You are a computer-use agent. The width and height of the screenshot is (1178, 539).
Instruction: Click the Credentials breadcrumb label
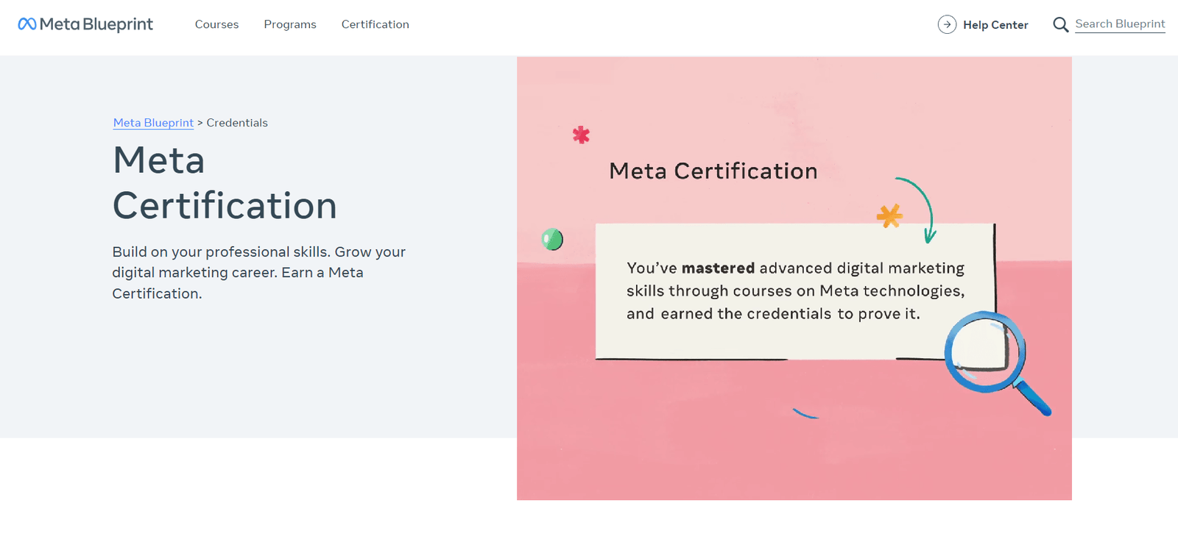[x=236, y=122]
